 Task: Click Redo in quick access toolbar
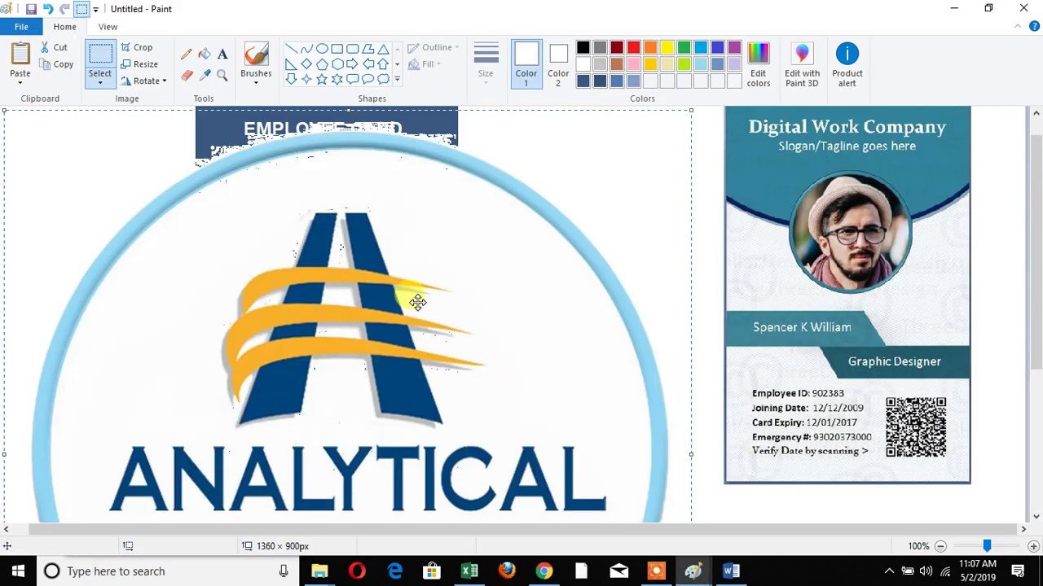tap(64, 9)
